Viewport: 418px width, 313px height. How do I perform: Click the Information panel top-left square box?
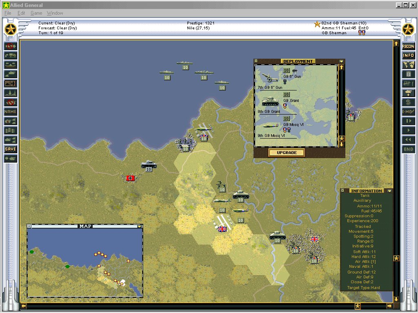click(343, 191)
